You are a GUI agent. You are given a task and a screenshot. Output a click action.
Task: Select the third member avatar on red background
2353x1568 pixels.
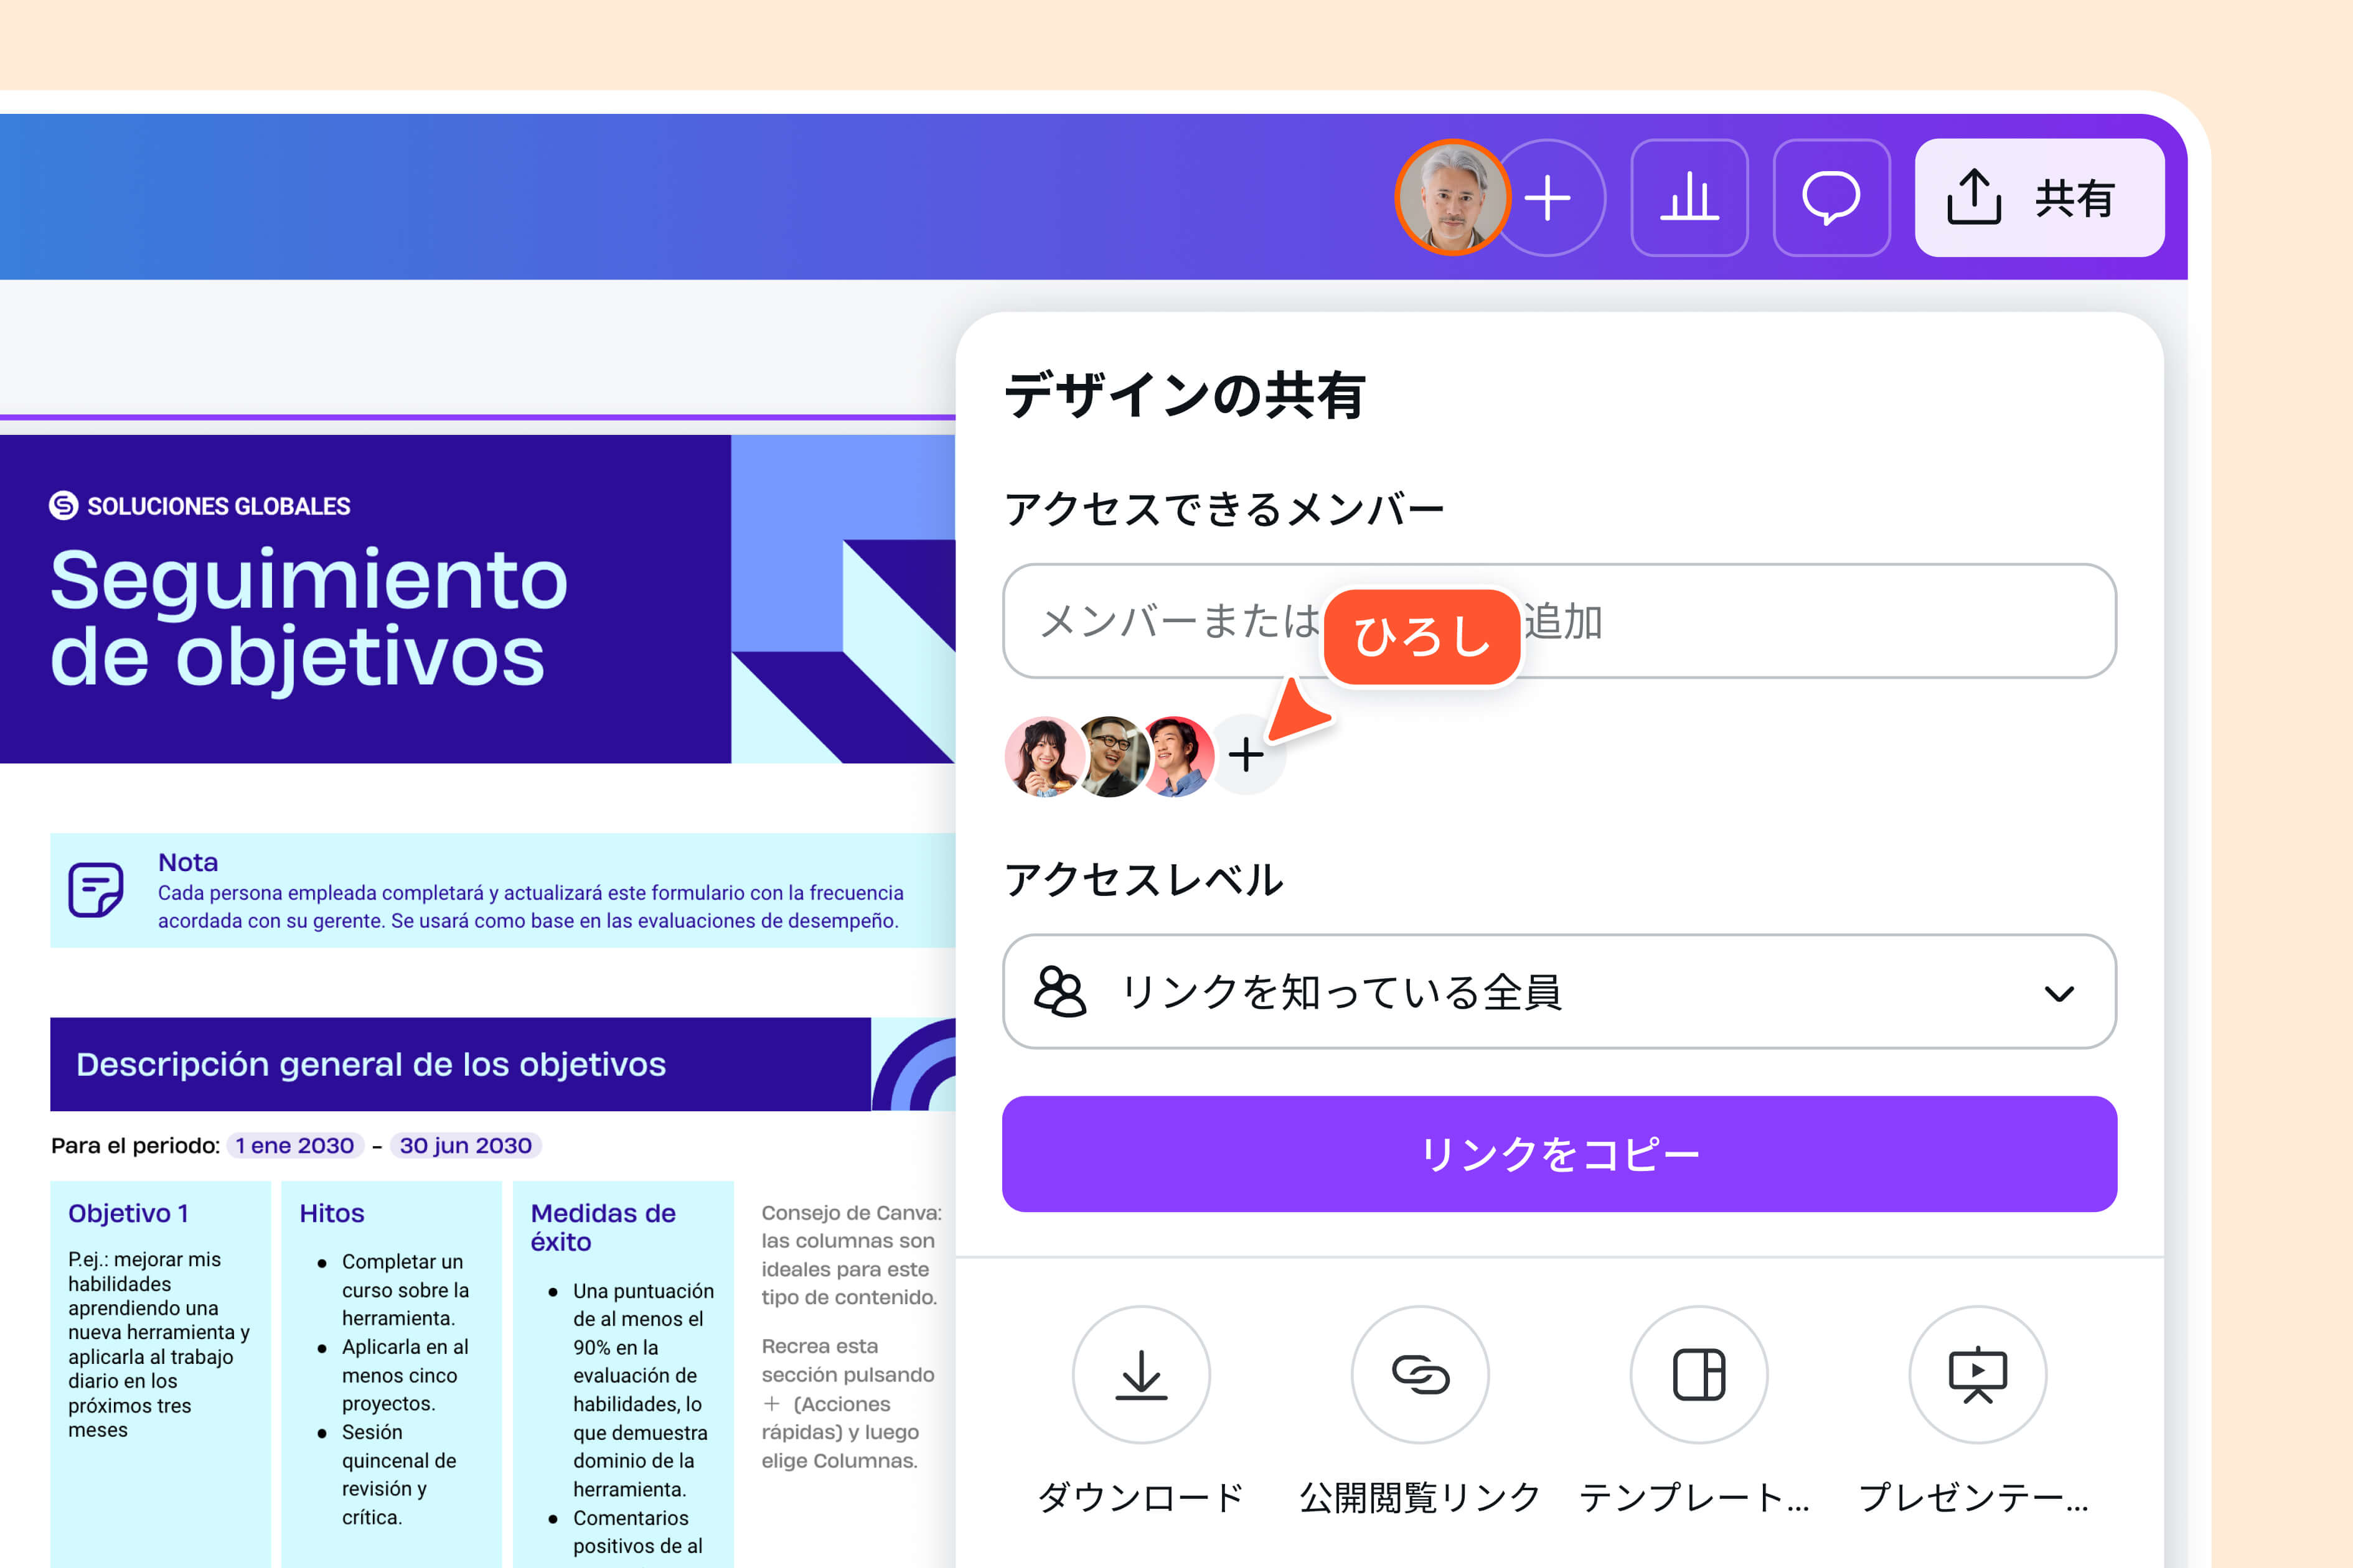1176,756
